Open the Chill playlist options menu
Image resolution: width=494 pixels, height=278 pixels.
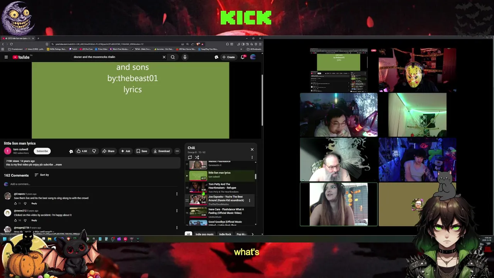(252, 158)
